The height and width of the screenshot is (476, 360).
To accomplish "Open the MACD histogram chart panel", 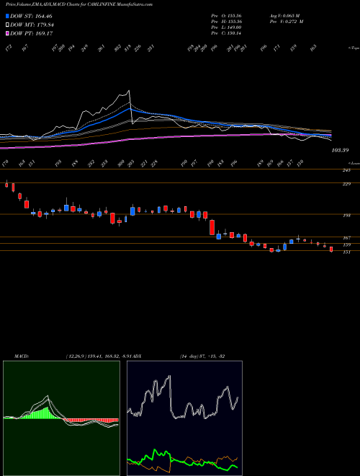I will pyautogui.click(x=61, y=418).
